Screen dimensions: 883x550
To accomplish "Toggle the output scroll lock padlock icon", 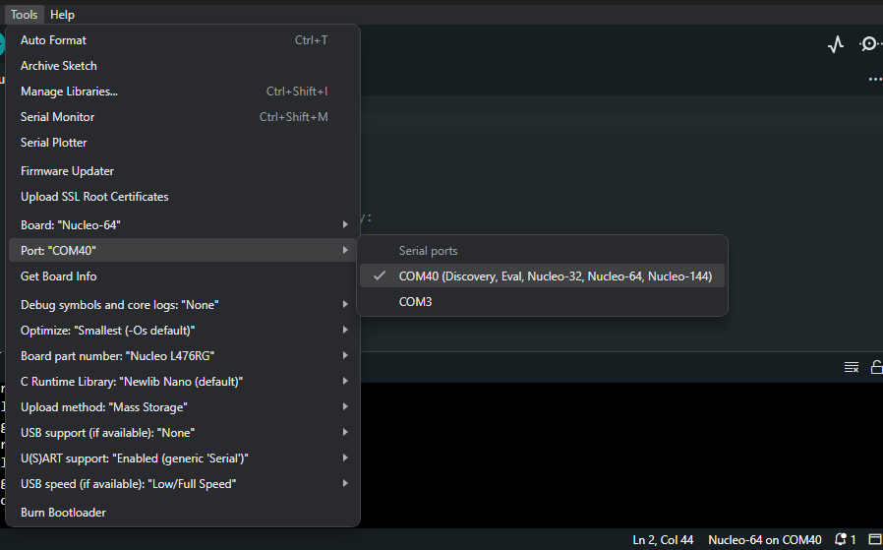I will 877,367.
